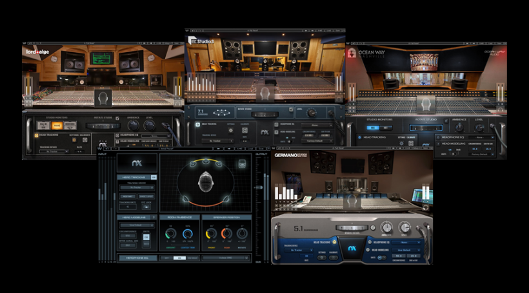The image size is (529, 293).
Task: Click head icon in Ocean Way studio view
Action: 426,104
